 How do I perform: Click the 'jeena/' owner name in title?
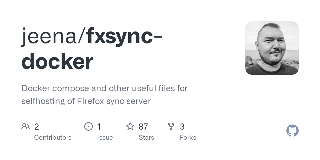pos(53,36)
